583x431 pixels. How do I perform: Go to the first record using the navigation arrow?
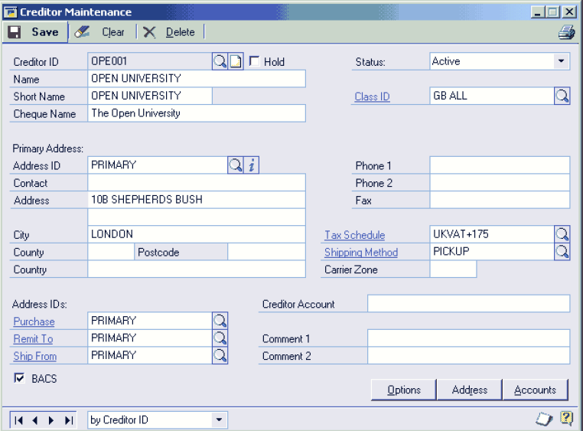[18, 420]
